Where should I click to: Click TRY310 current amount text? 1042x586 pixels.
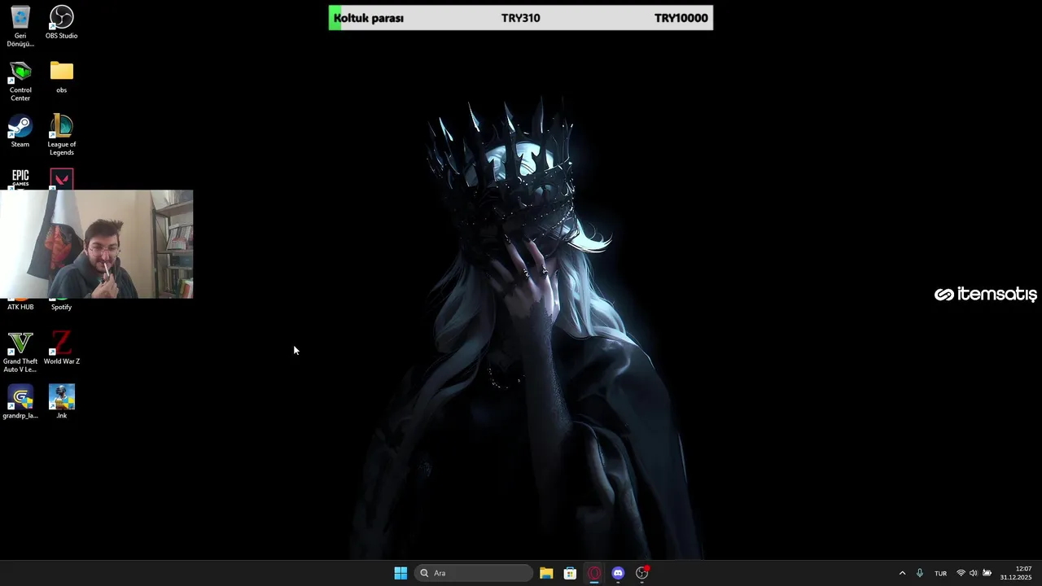coord(521,18)
